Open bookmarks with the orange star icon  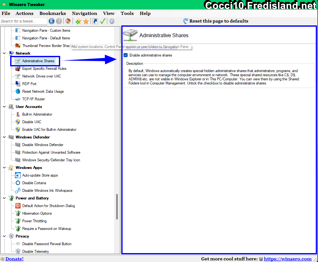(86, 21)
